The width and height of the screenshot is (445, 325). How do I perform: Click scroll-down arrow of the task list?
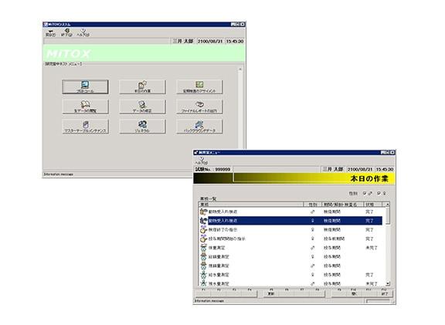[x=388, y=283]
